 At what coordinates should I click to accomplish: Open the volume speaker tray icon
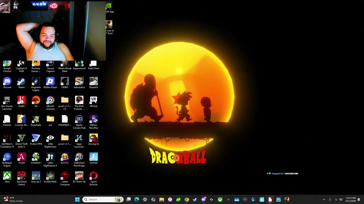pos(341,199)
